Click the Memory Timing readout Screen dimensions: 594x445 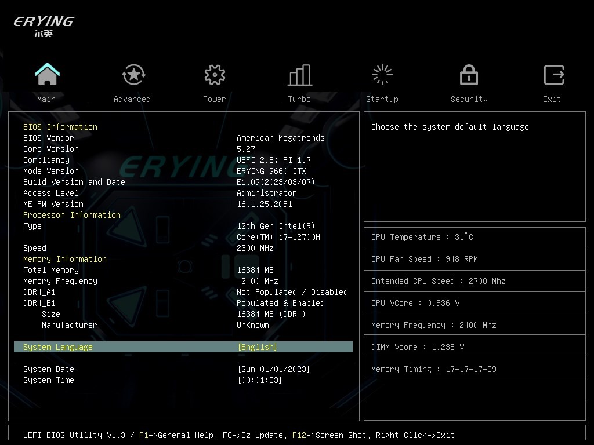point(434,369)
